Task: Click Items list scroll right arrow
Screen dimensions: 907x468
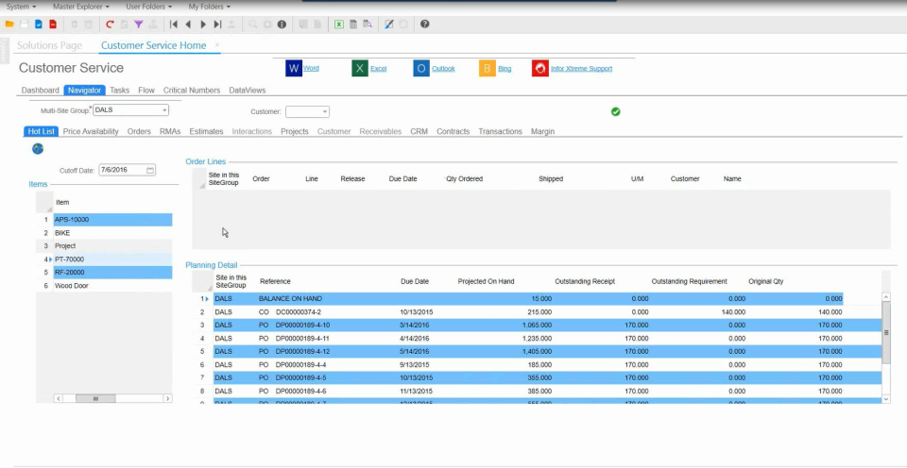Action: click(168, 399)
